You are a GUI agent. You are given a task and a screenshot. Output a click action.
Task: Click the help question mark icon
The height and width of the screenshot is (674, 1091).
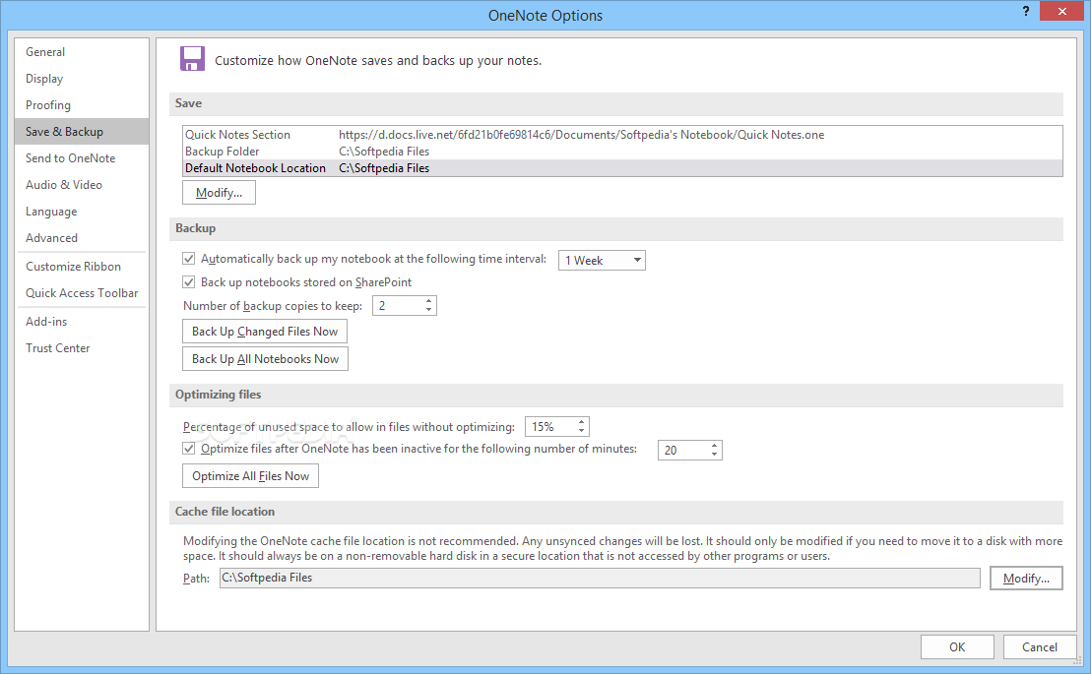tap(1026, 11)
